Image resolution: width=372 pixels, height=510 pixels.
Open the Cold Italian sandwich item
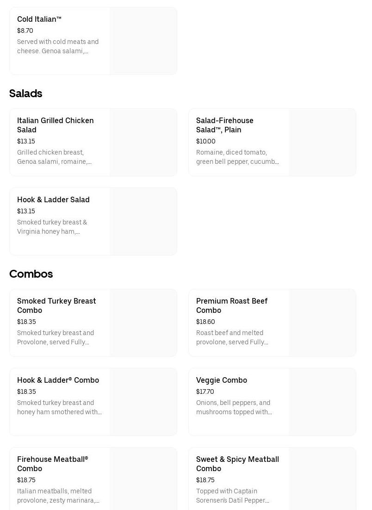coord(39,19)
